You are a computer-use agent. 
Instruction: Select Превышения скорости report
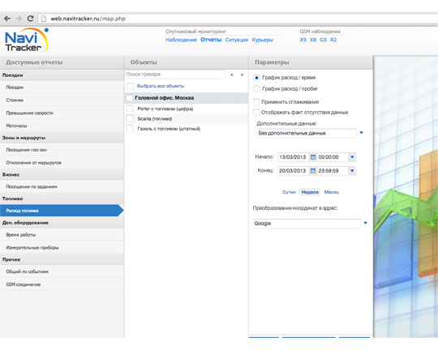pos(62,113)
